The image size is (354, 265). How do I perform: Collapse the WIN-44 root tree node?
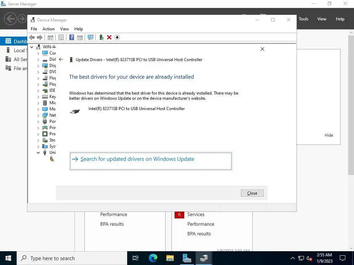click(x=31, y=47)
